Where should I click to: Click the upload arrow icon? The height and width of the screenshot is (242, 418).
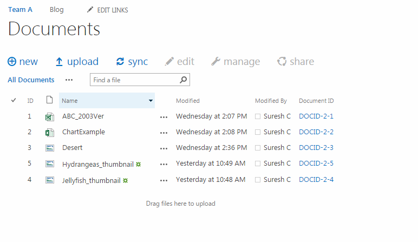pos(60,62)
